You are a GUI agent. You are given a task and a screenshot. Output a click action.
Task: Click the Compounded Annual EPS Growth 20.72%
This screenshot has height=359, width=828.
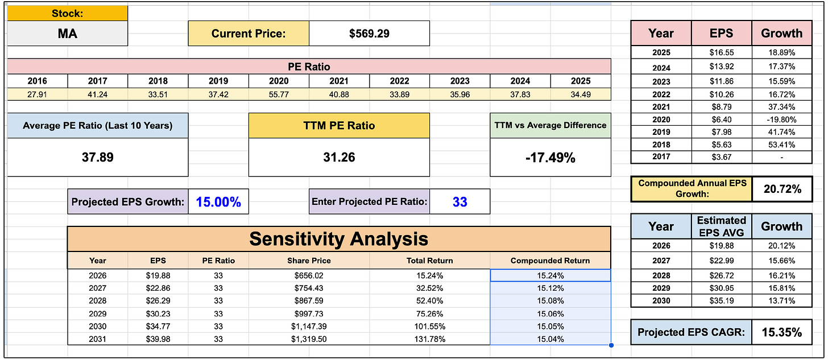tap(782, 189)
